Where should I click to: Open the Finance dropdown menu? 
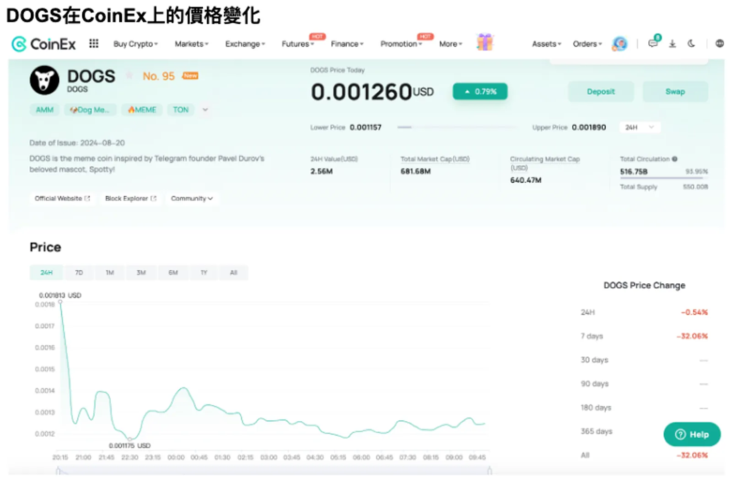(x=347, y=44)
